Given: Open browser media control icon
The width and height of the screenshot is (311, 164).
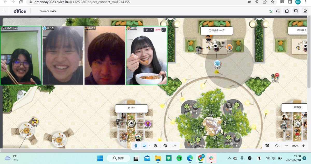Looking at the screenshot, I should 282,2.
